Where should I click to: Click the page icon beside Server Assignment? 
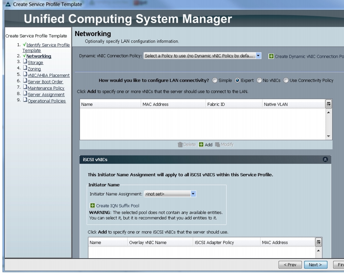coord(25,93)
